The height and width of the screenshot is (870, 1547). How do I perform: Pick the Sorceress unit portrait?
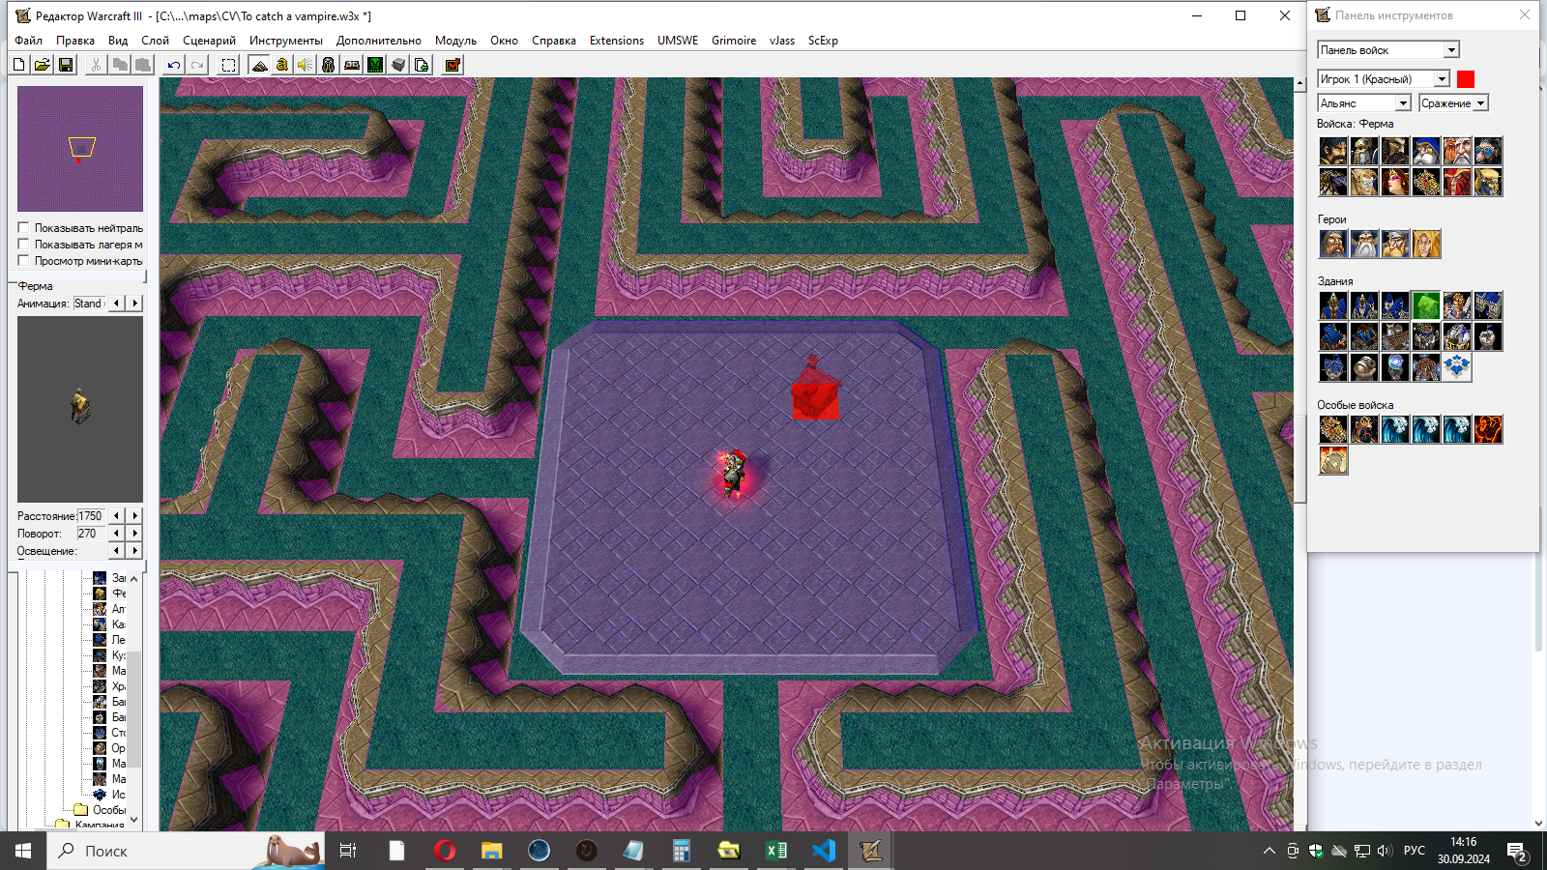[x=1395, y=182]
